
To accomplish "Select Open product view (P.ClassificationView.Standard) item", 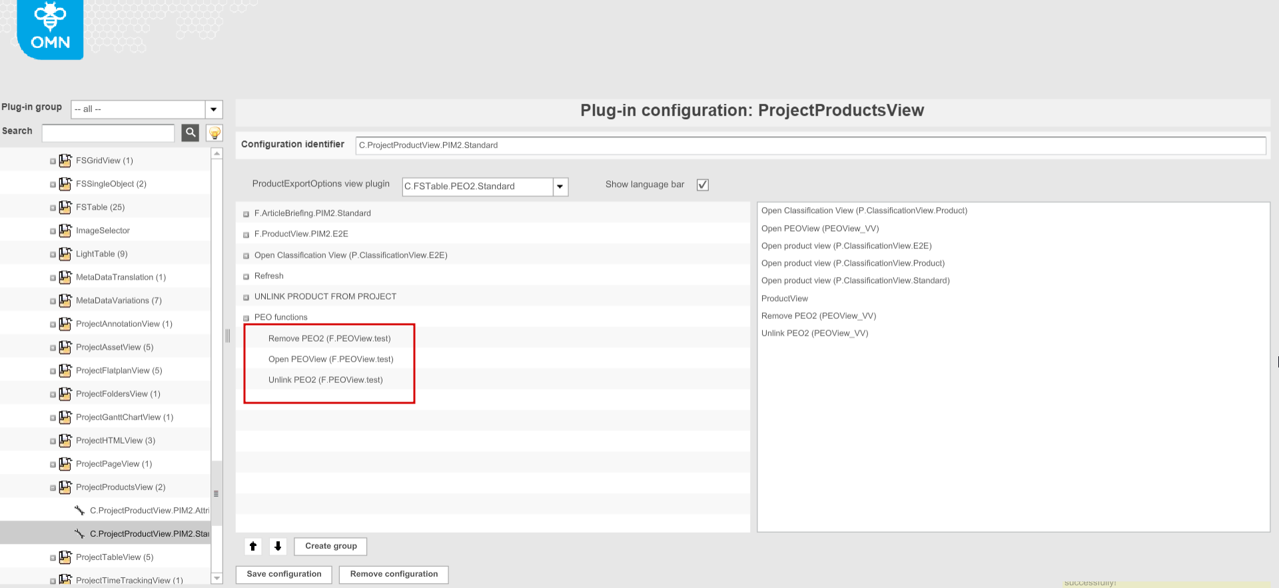I will pyautogui.click(x=855, y=280).
